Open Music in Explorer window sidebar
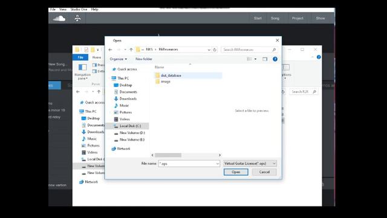387x218 pixels. point(89,139)
